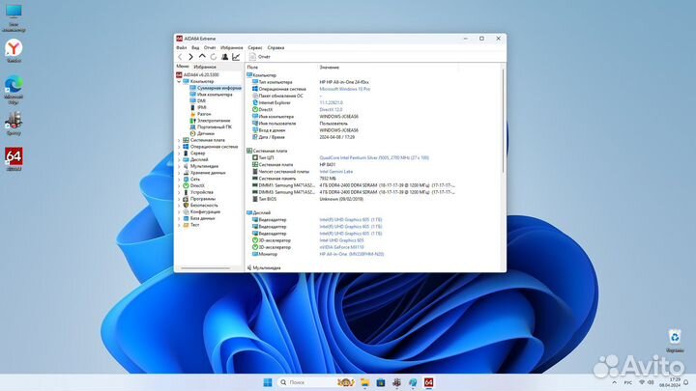Go back with the toolbar left arrow
Viewport: 696px width, 391px height.
click(x=180, y=57)
